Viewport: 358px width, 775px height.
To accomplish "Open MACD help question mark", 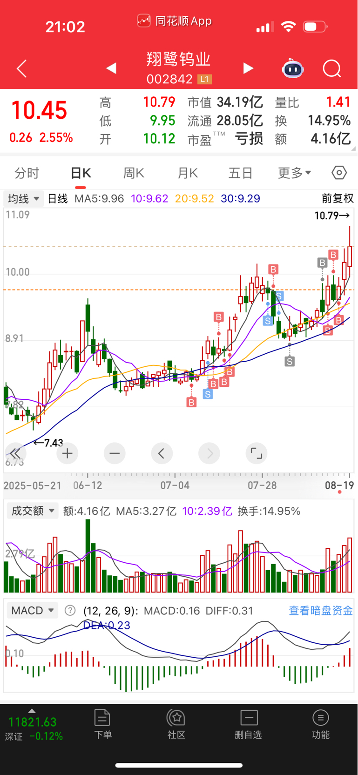I will 70,610.
